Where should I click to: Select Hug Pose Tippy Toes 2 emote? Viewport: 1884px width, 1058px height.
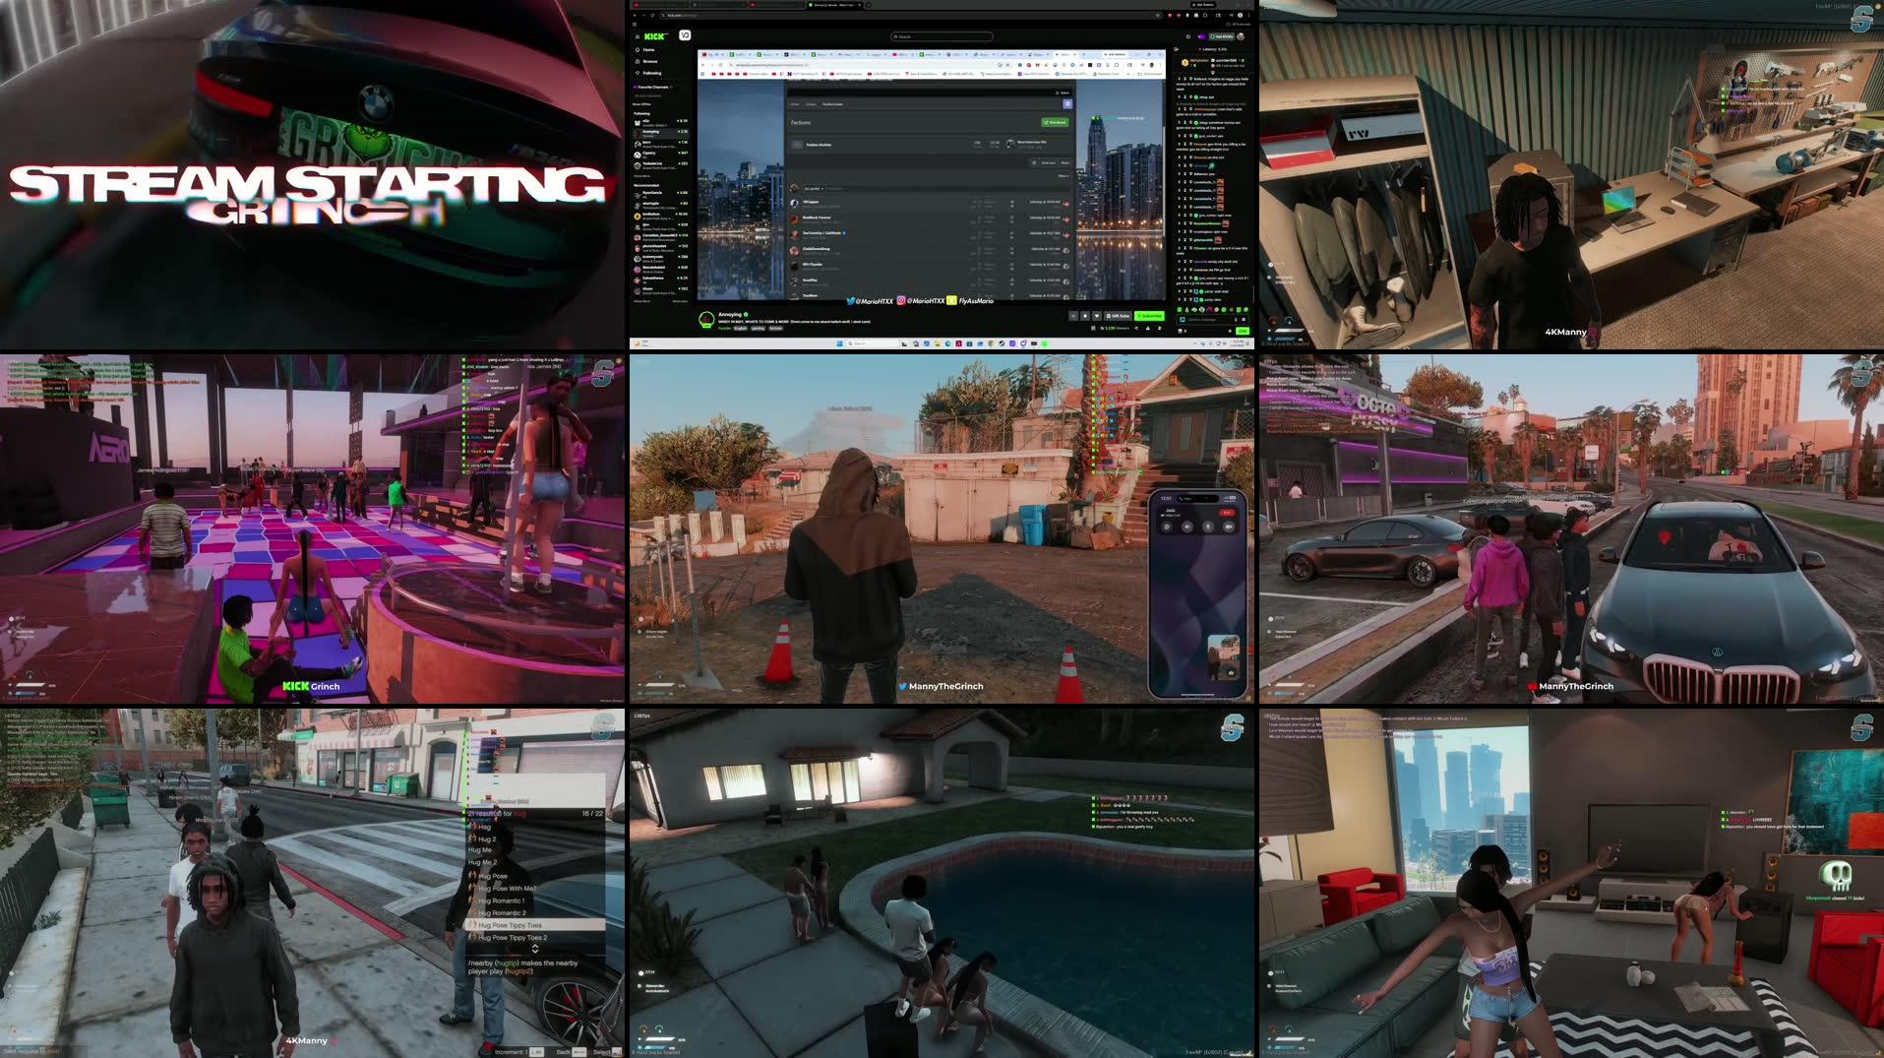pos(535,937)
